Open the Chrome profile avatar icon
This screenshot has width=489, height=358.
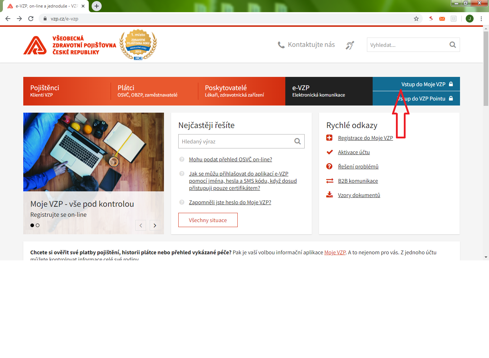[x=469, y=18]
